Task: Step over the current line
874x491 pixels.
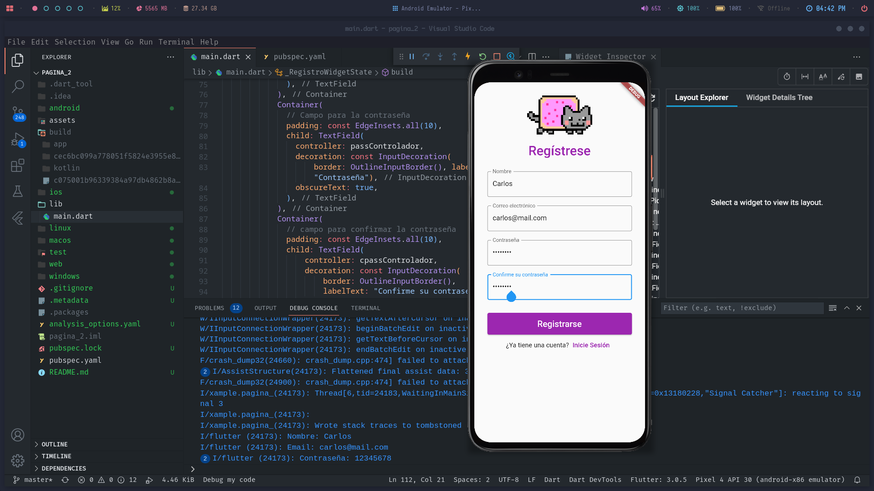Action: 427,56
